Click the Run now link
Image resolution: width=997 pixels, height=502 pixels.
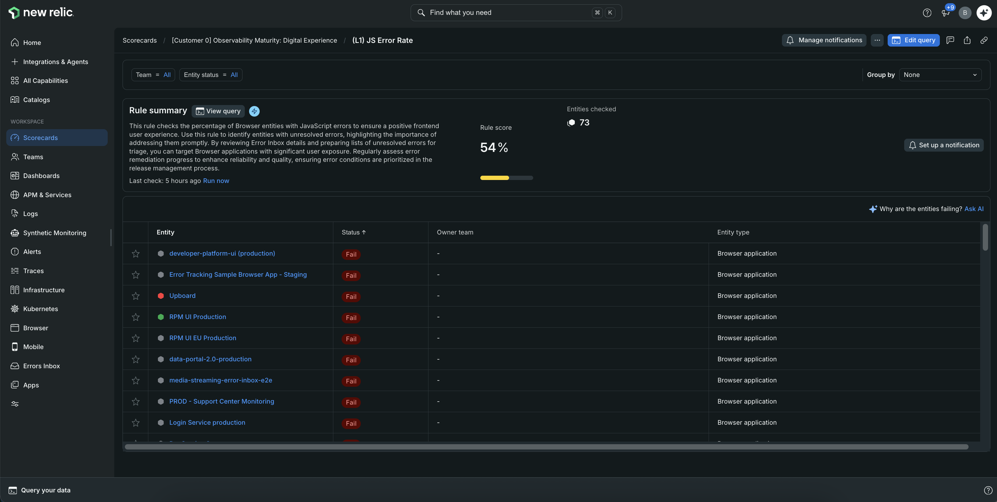(x=216, y=181)
